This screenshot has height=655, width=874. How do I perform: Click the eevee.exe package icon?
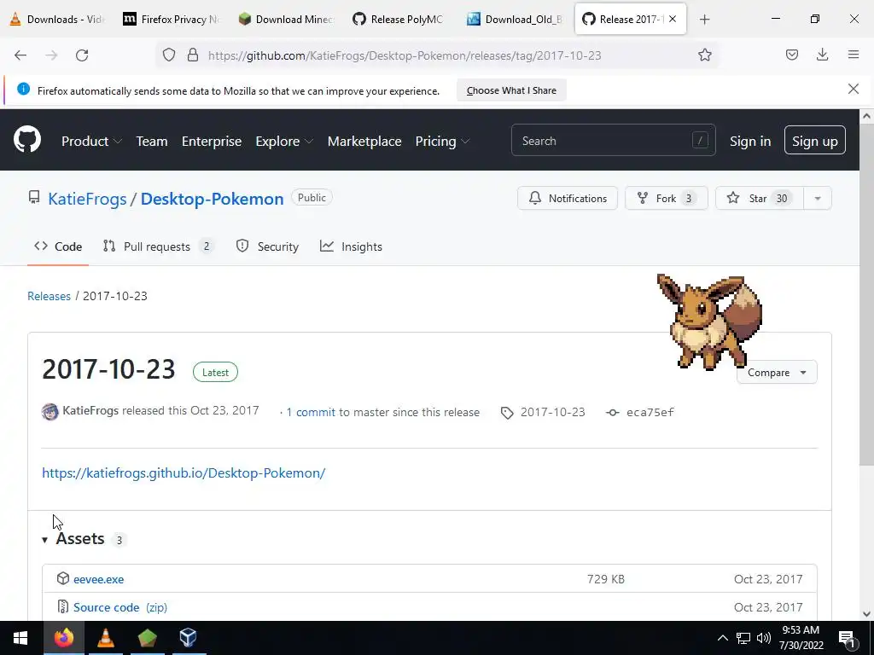[63, 578]
